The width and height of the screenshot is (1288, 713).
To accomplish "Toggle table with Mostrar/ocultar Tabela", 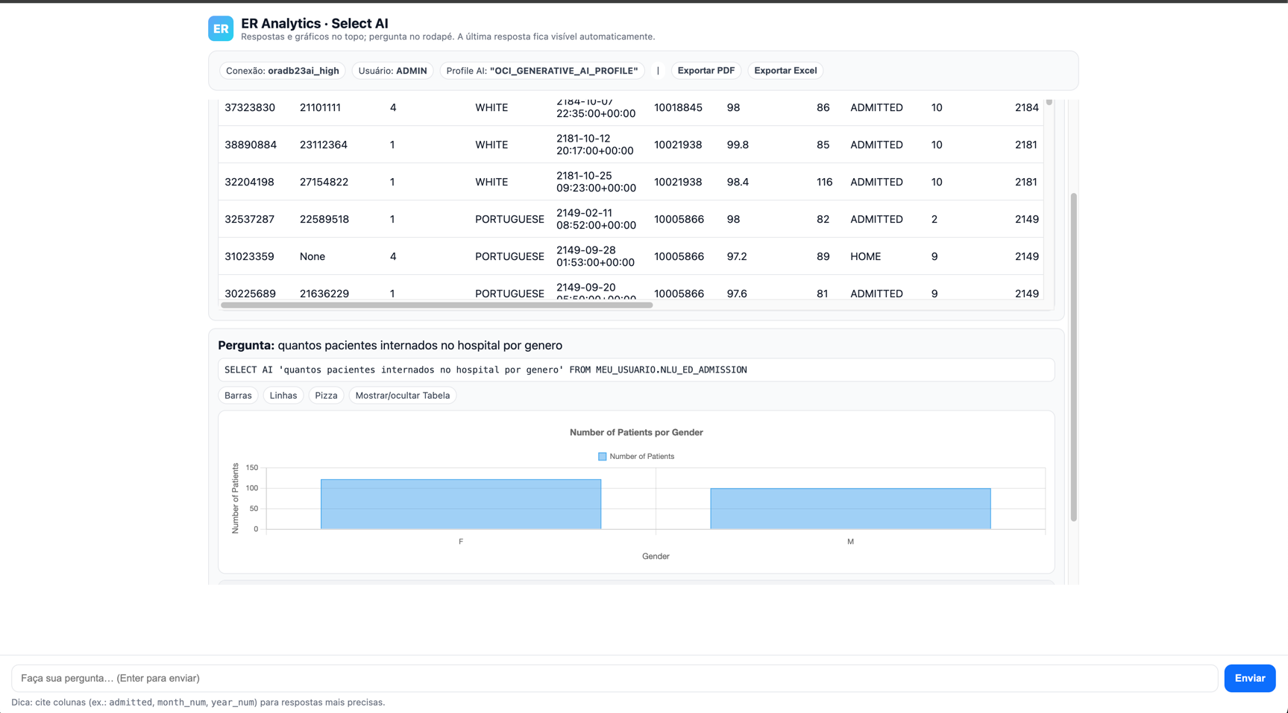I will coord(402,396).
